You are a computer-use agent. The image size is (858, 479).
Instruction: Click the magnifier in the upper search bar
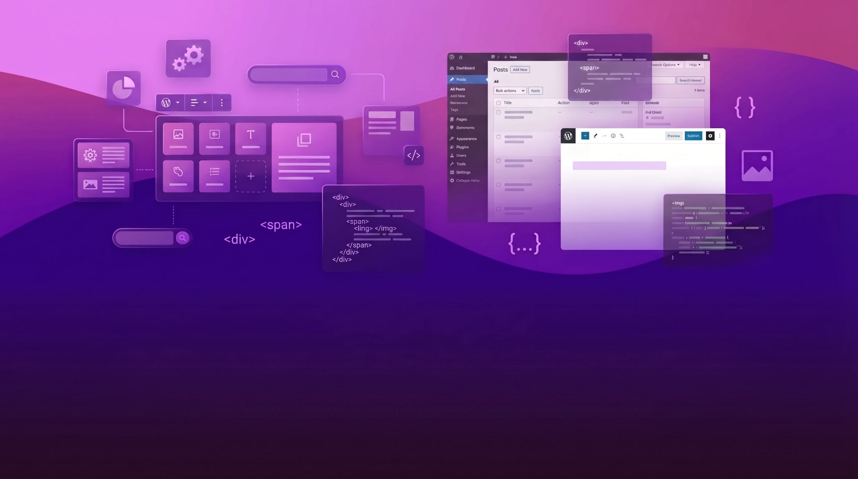(335, 74)
